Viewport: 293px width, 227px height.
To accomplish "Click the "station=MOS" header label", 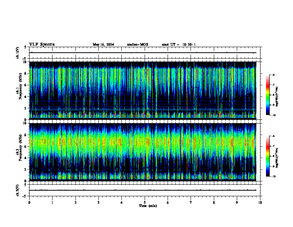I will (138, 45).
